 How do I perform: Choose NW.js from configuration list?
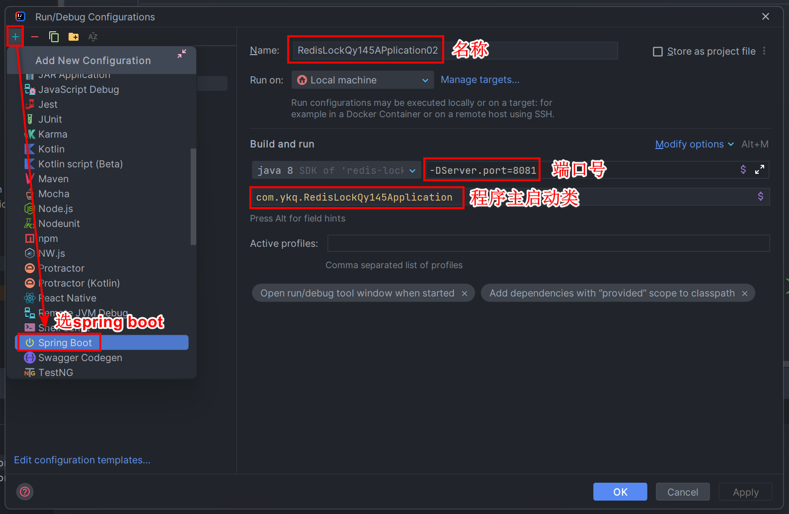[x=102, y=253]
